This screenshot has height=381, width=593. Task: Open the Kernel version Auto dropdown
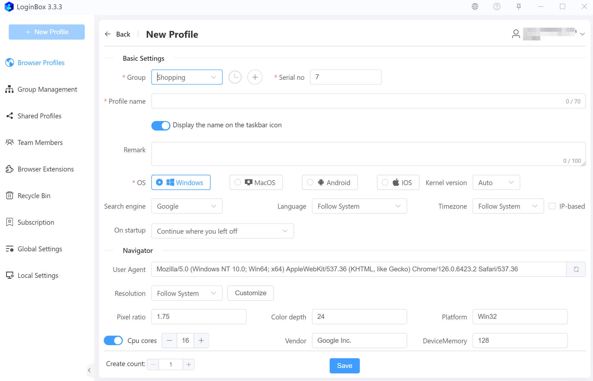(496, 183)
